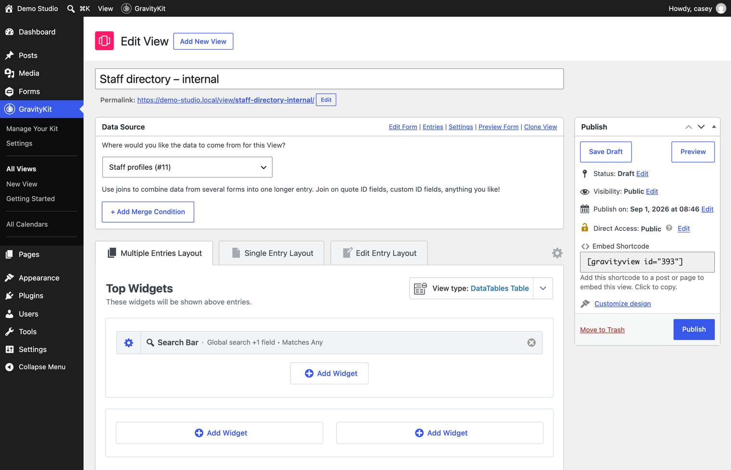Click the Pages sidebar icon
Screen dimensions: 731x470
tap(10, 254)
